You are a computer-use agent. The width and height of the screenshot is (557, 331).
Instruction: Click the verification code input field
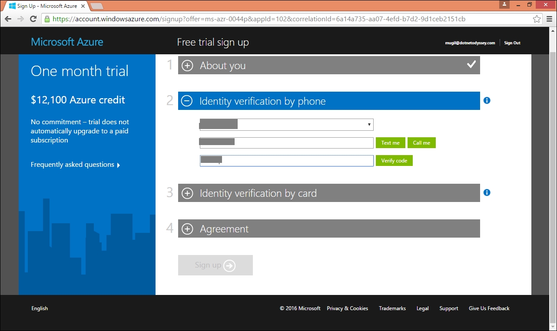286,161
